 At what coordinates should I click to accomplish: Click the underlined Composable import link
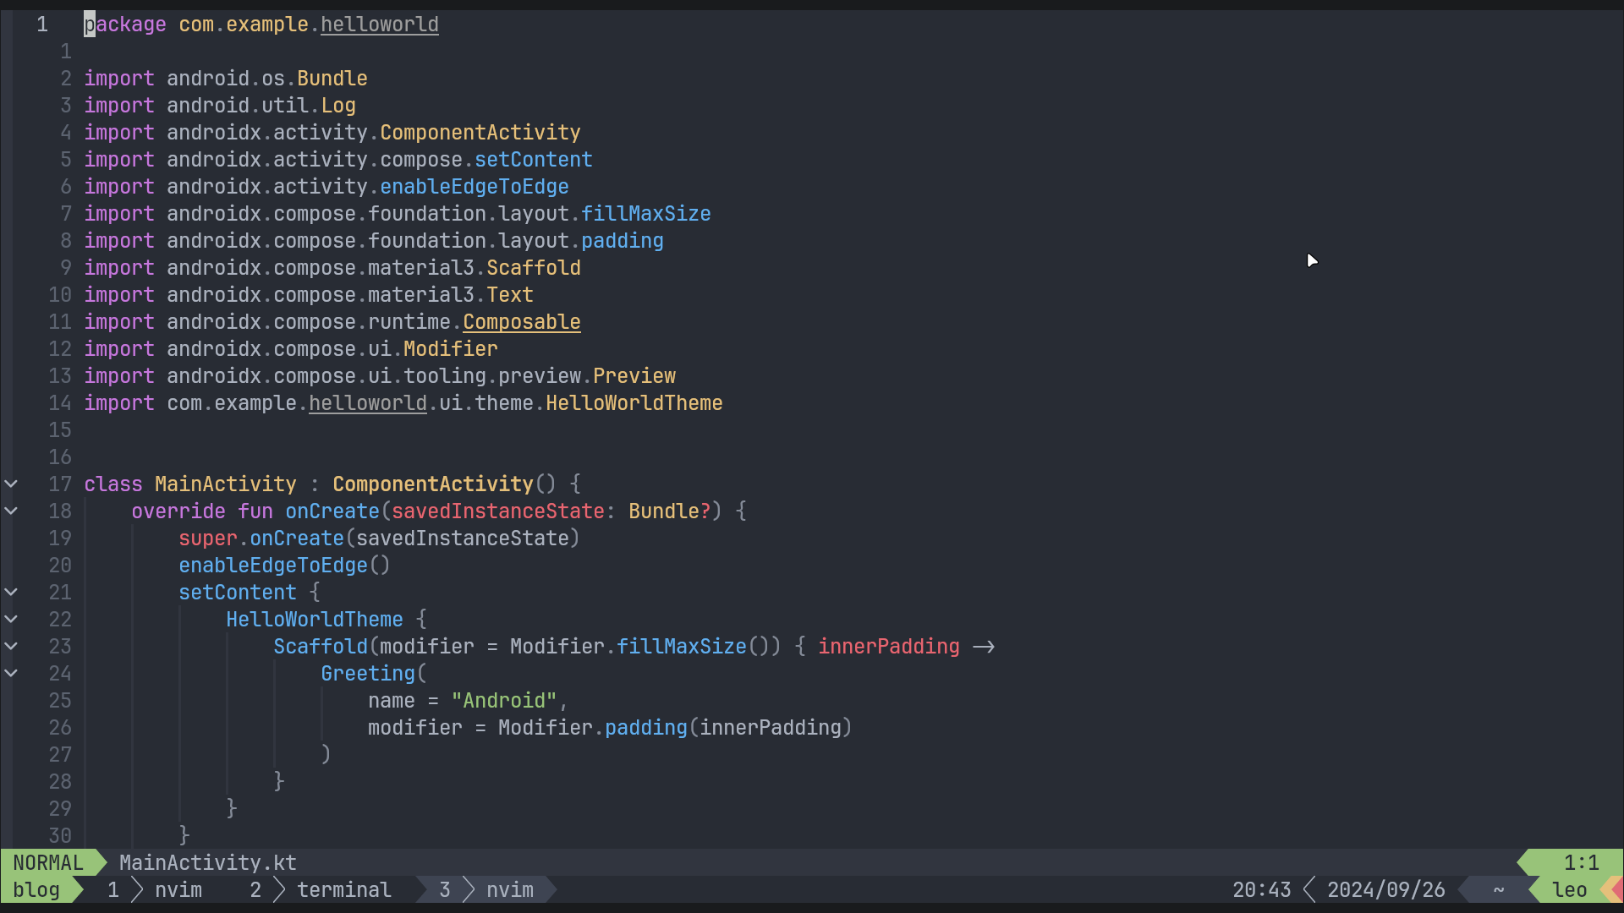(x=521, y=321)
